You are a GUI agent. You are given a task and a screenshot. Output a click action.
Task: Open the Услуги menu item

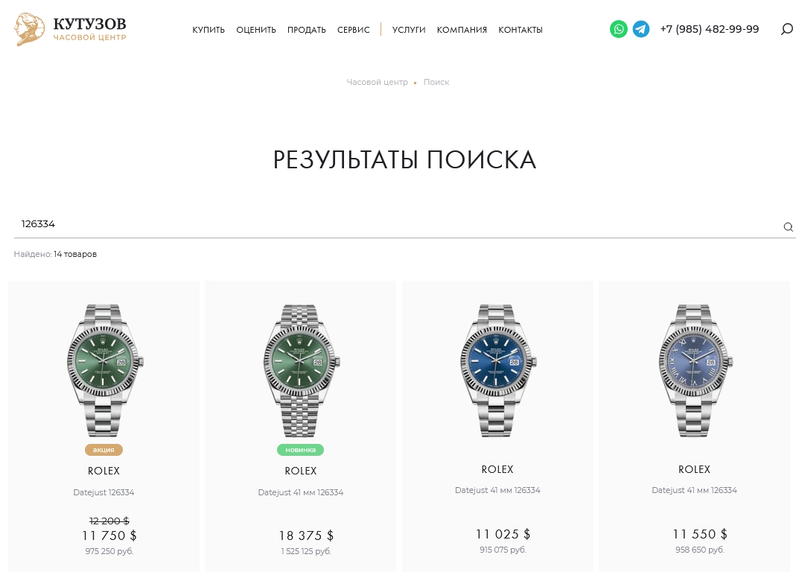pos(409,30)
